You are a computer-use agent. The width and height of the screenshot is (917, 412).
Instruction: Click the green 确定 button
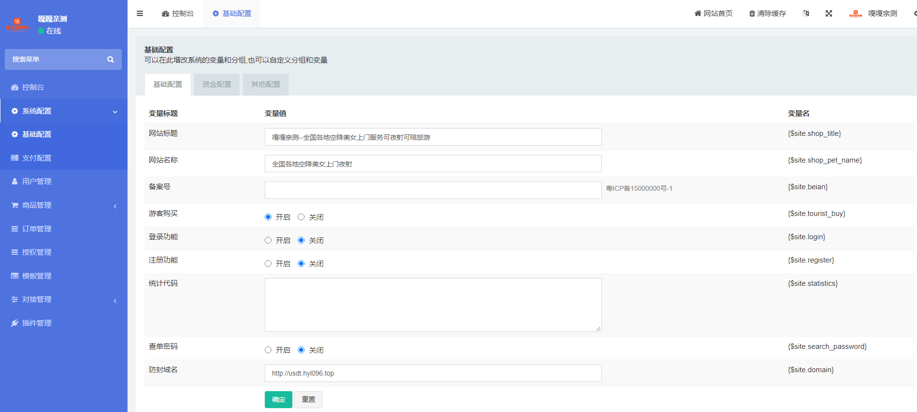coord(278,399)
